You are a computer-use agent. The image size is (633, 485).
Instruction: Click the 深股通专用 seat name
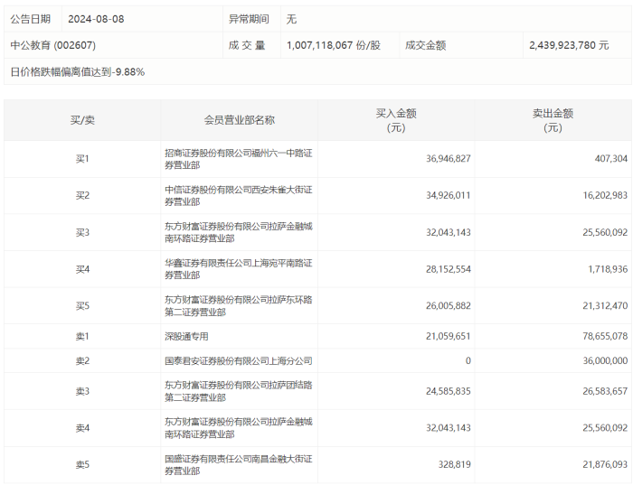pyautogui.click(x=186, y=336)
